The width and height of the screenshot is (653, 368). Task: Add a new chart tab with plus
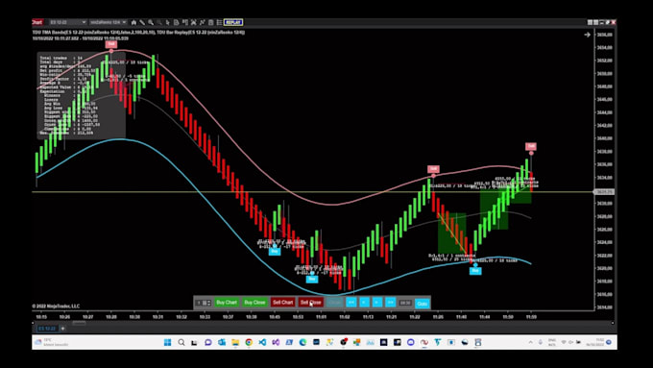[62, 329]
